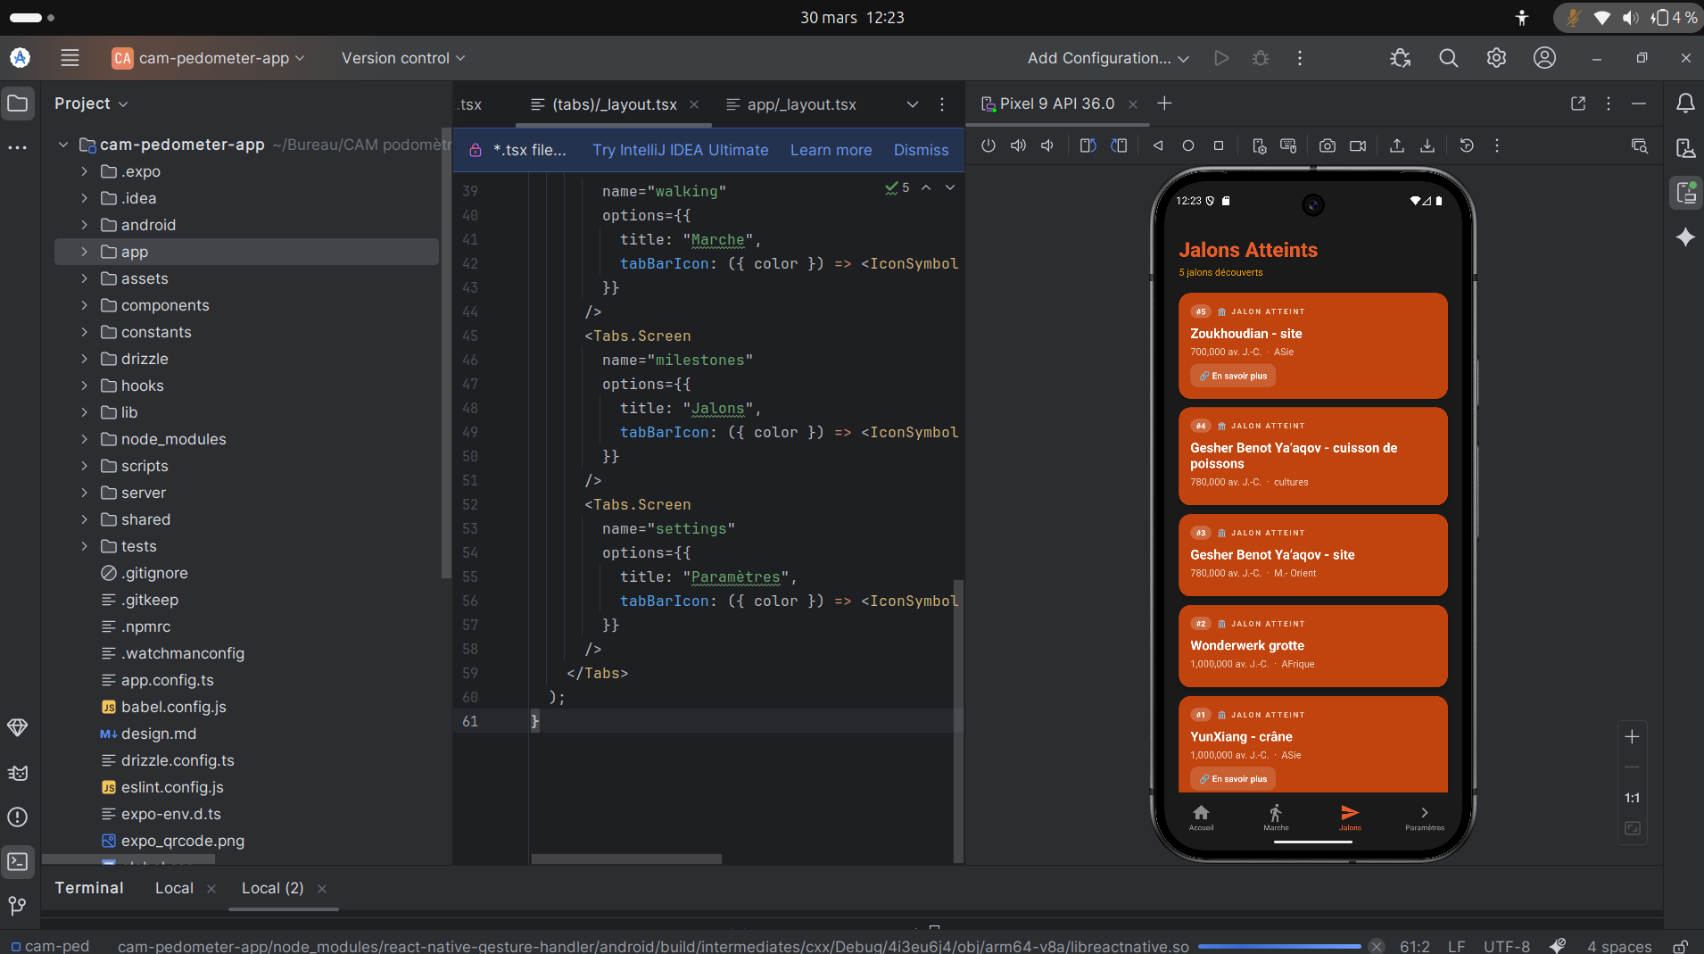Switch to the app/_layout.tsx editor tab
This screenshot has height=954, width=1704.
pos(801,104)
